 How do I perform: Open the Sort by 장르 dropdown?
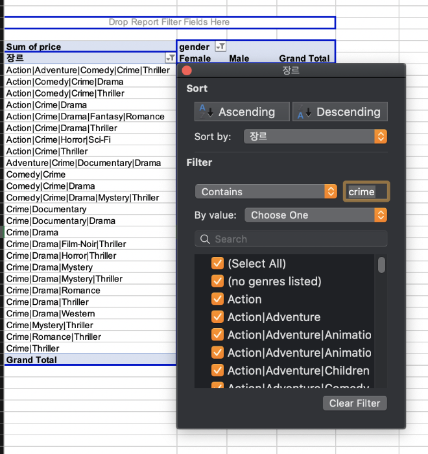315,136
